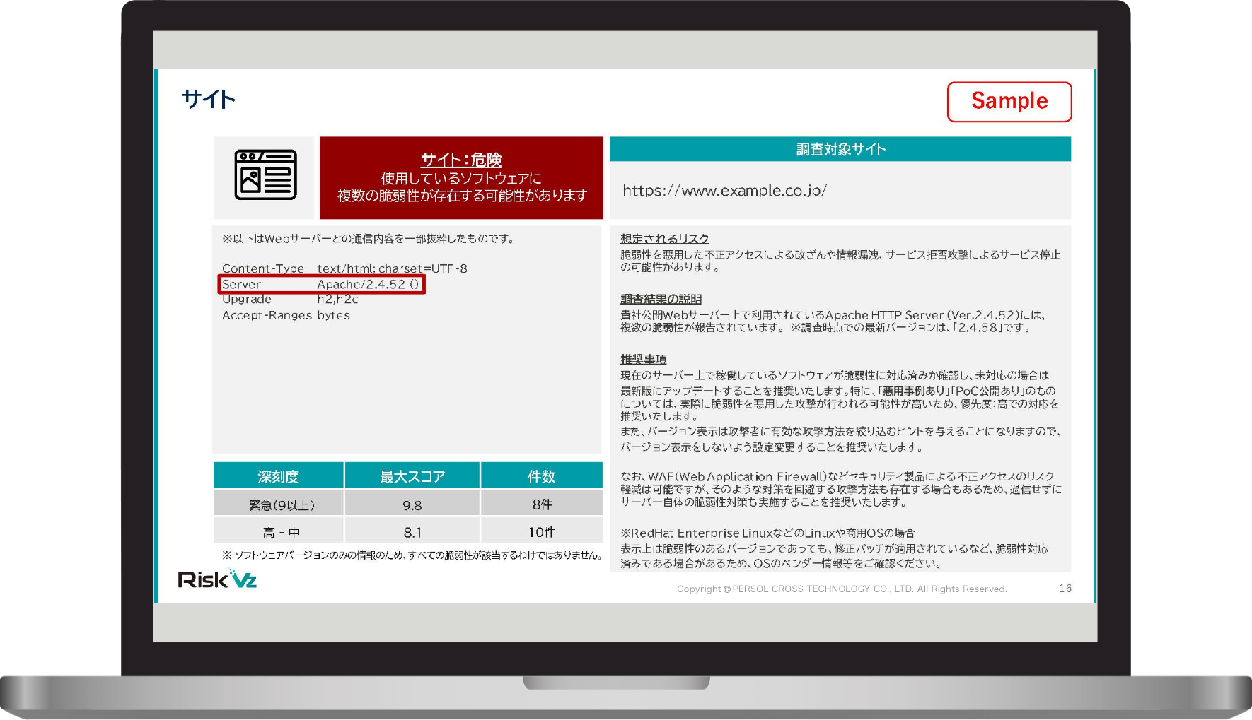1252x720 pixels.
Task: Click the page number 16
Action: click(1065, 588)
